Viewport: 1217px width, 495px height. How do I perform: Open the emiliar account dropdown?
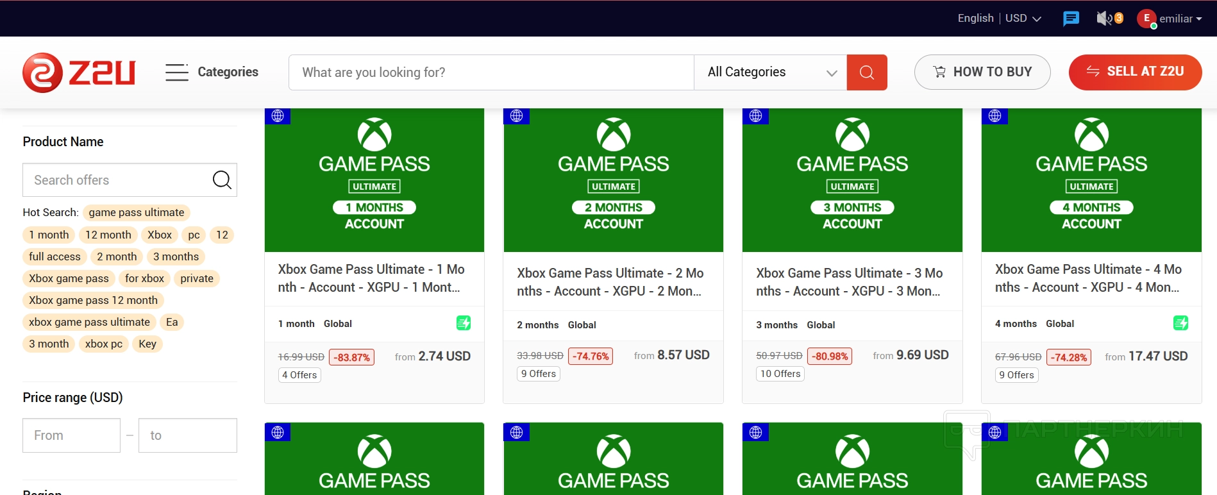point(1181,19)
